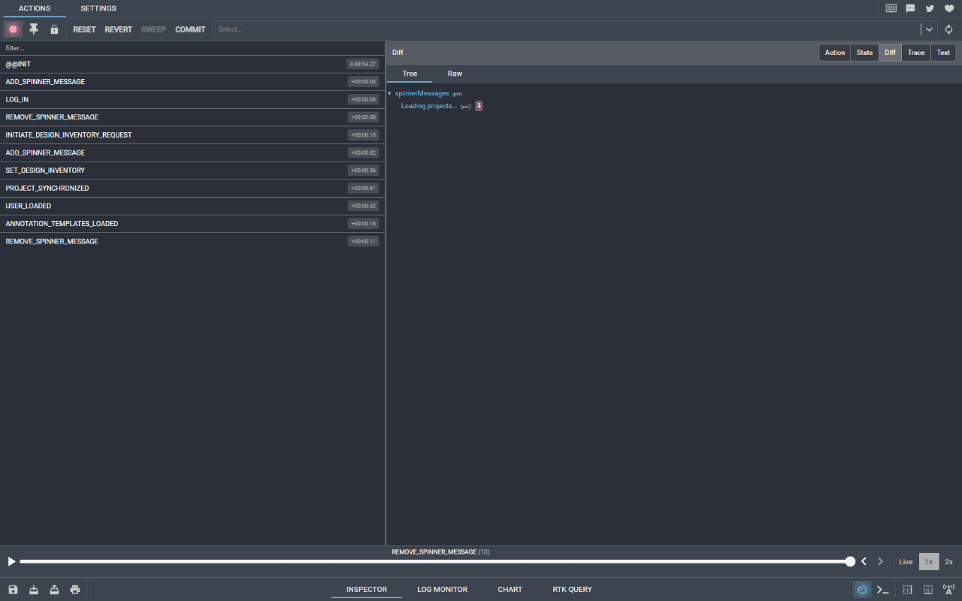The image size is (962, 601).
Task: Click "Loading projects..." key
Action: 429,106
